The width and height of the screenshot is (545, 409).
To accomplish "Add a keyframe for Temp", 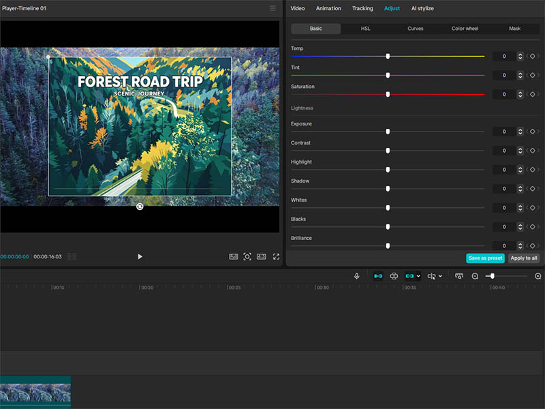I will pyautogui.click(x=532, y=56).
